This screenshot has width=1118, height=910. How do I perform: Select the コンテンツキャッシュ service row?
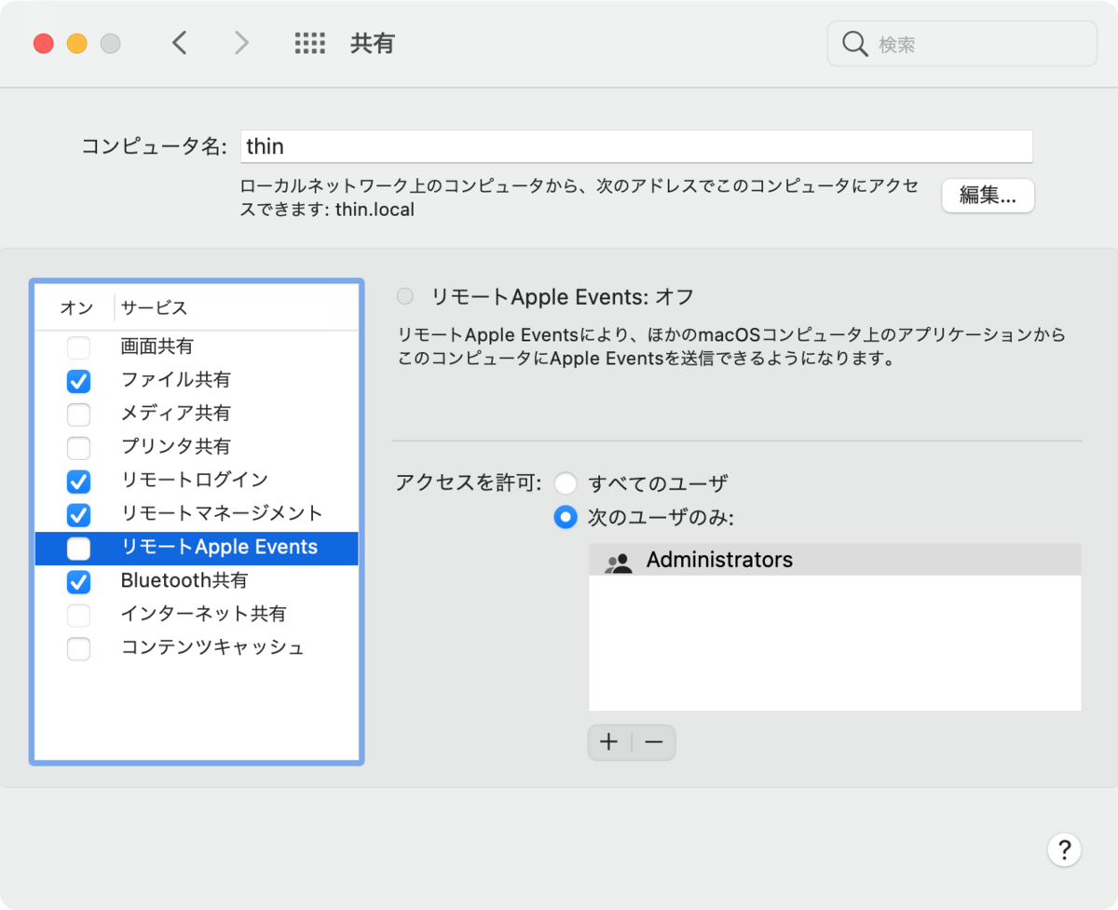click(x=197, y=648)
